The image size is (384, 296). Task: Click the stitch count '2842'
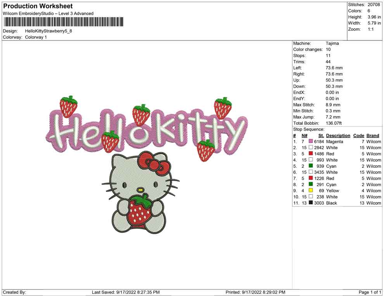click(x=319, y=148)
